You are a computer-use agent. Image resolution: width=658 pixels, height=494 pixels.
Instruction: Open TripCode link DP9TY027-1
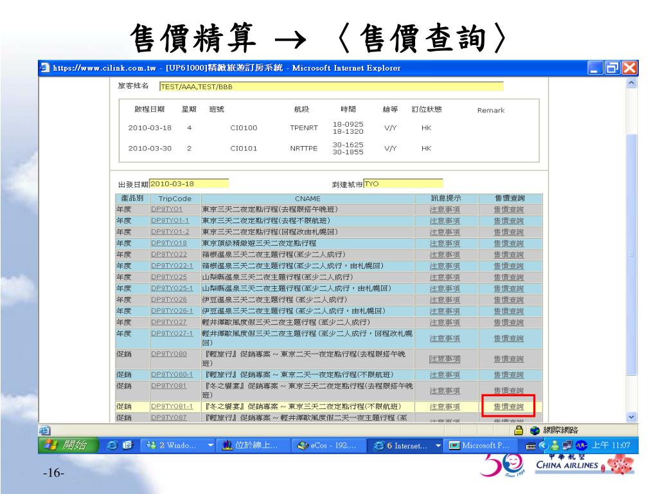[x=172, y=334]
